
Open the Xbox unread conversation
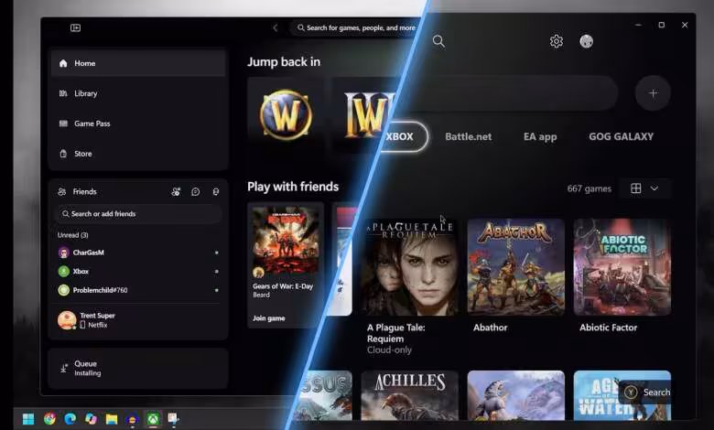click(138, 271)
